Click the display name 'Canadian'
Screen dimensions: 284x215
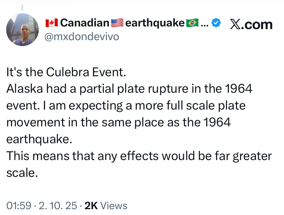pyautogui.click(x=85, y=23)
